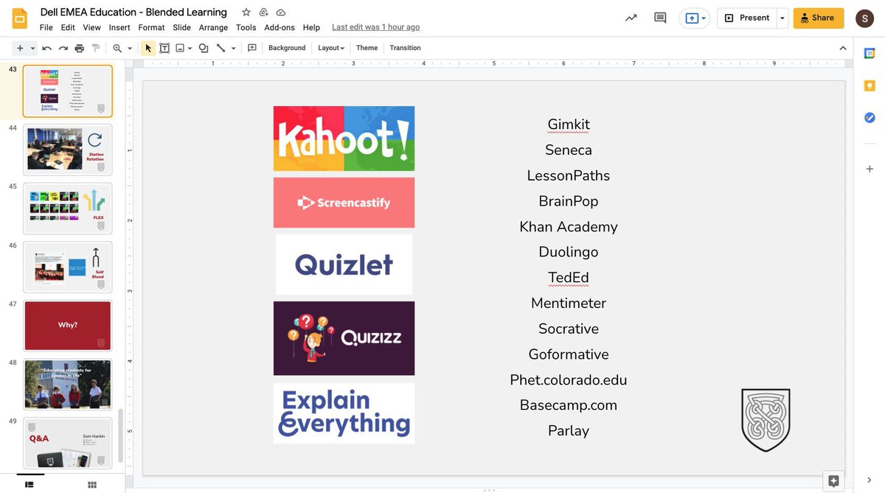This screenshot has height=493, width=885.
Task: Star the presentation
Action: (x=246, y=13)
